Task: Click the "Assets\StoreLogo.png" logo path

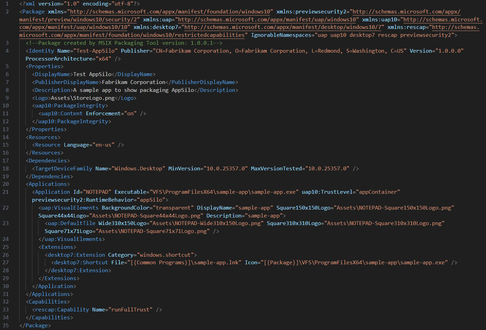Action: [x=82, y=98]
